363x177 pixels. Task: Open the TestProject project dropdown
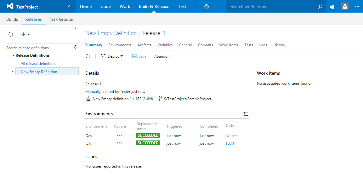(x=68, y=6)
